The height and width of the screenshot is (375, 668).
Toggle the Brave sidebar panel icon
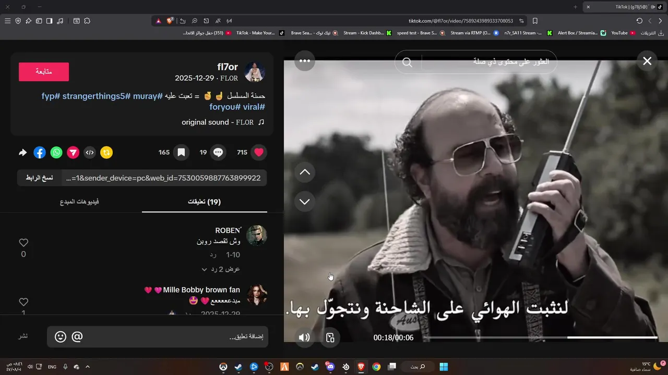pos(49,21)
